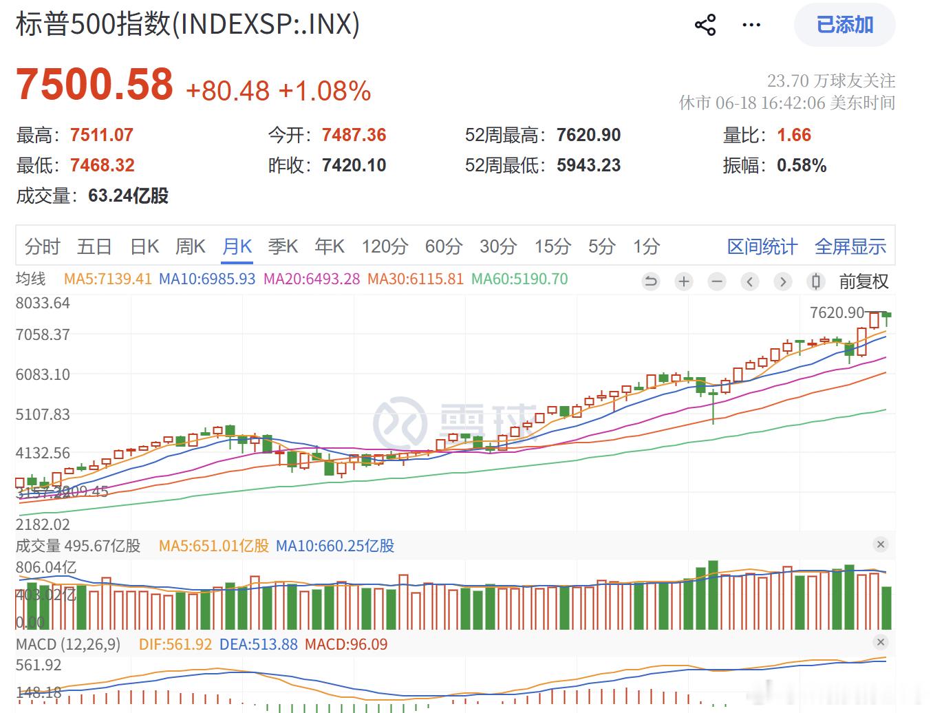Click the share icon
The height and width of the screenshot is (713, 933).
[705, 25]
